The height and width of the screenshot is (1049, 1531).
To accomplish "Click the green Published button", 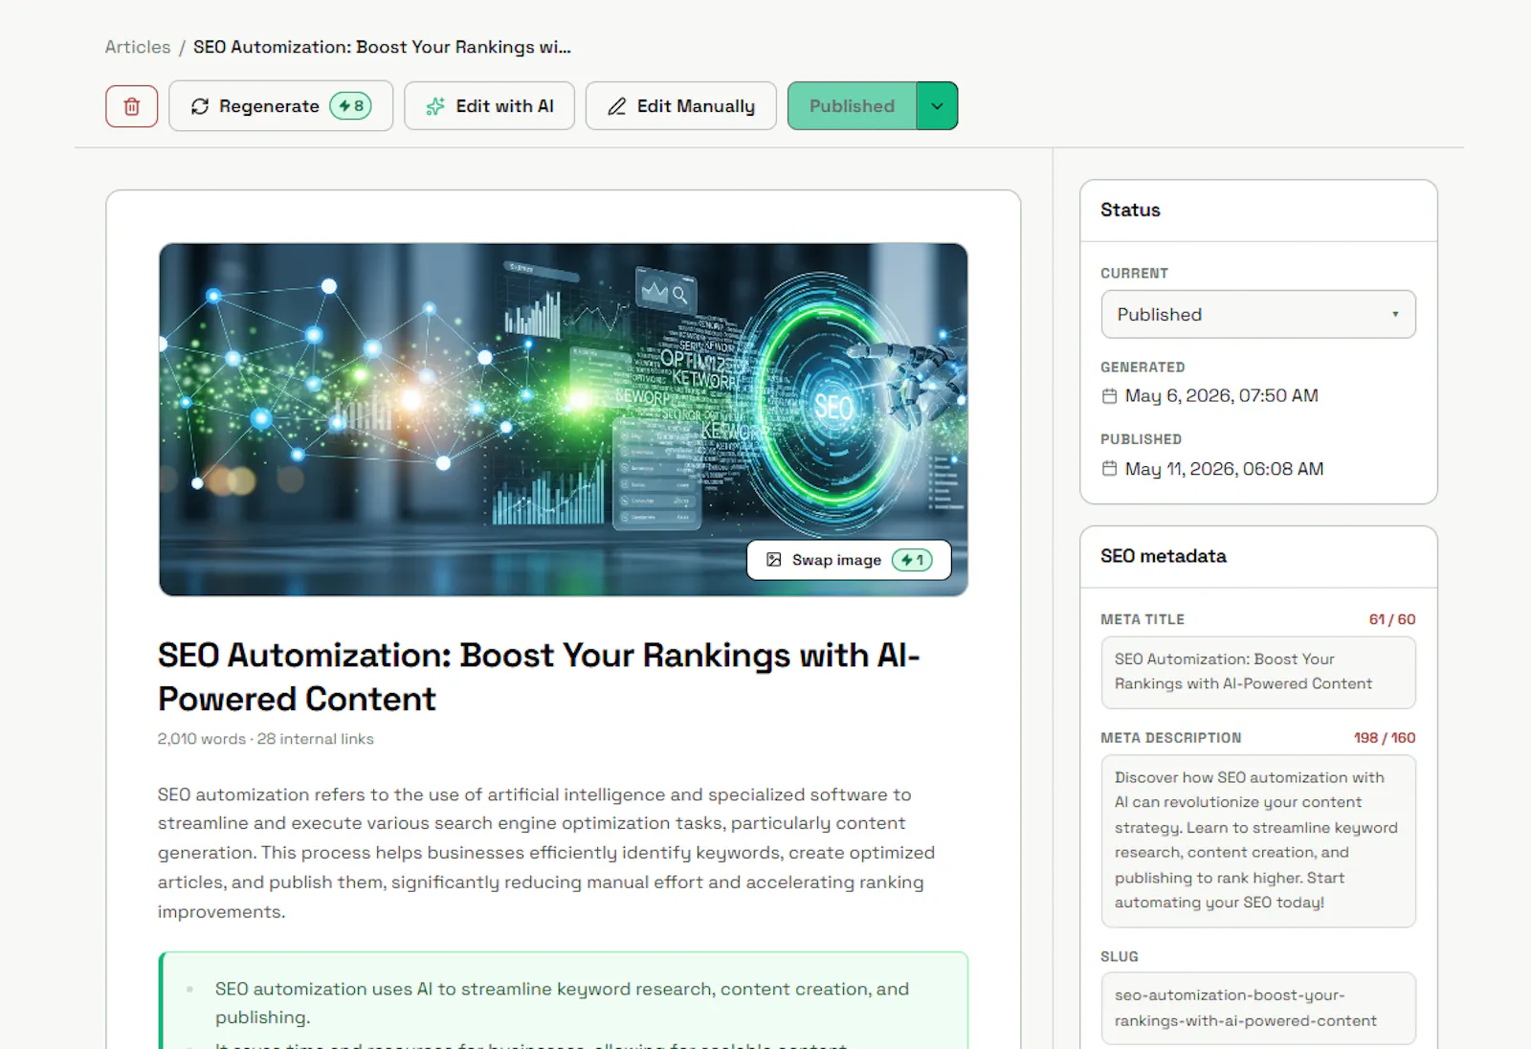I will click(x=852, y=106).
